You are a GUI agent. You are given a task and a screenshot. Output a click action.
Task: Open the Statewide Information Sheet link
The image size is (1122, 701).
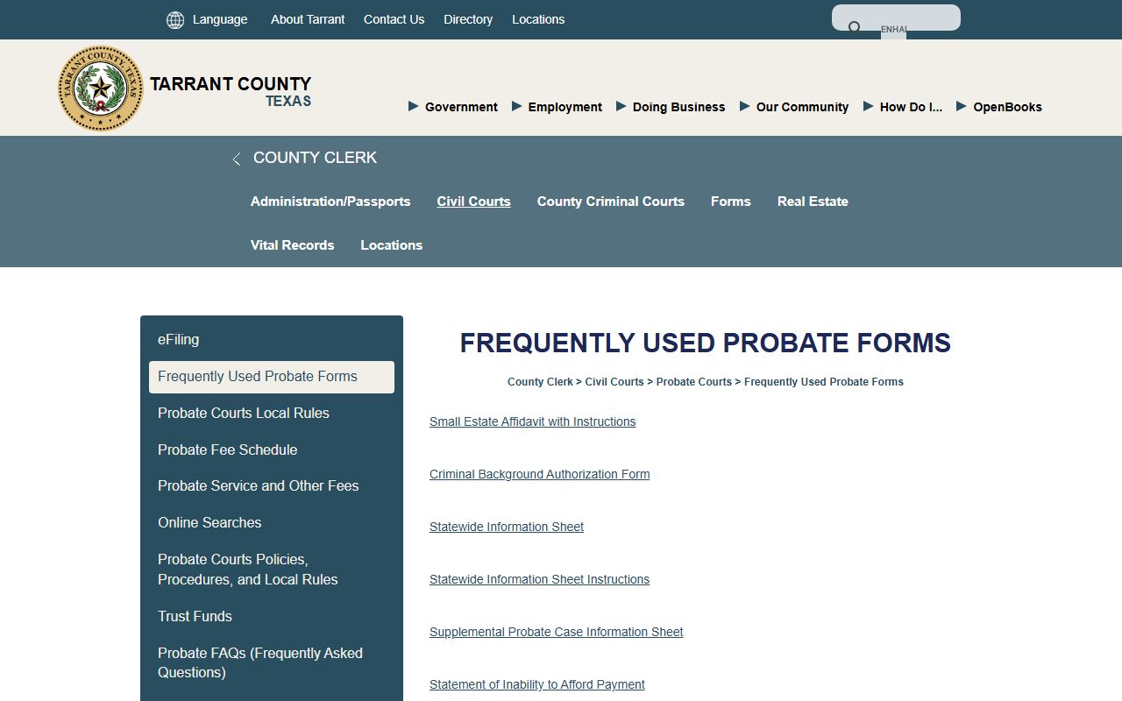coord(507,527)
